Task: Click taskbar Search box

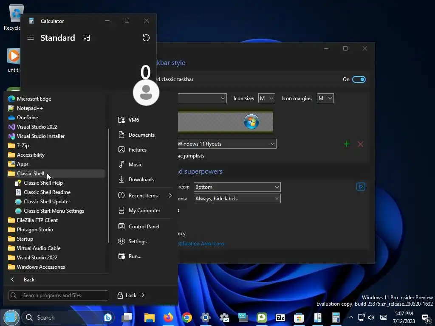Action: pos(68,318)
